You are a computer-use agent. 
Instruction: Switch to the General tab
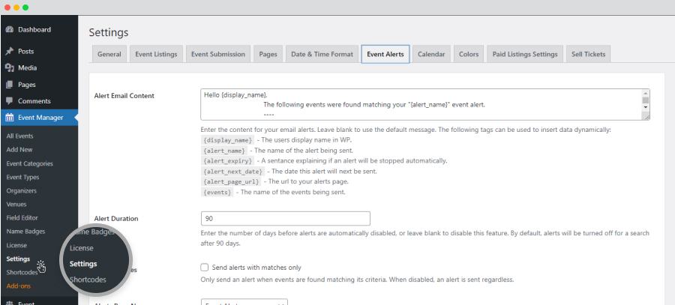[109, 54]
